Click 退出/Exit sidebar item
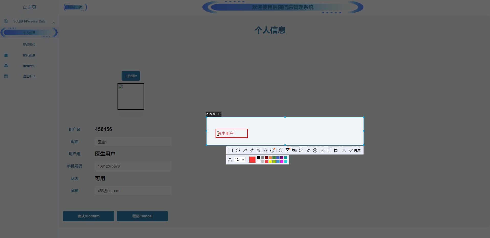 click(29, 76)
